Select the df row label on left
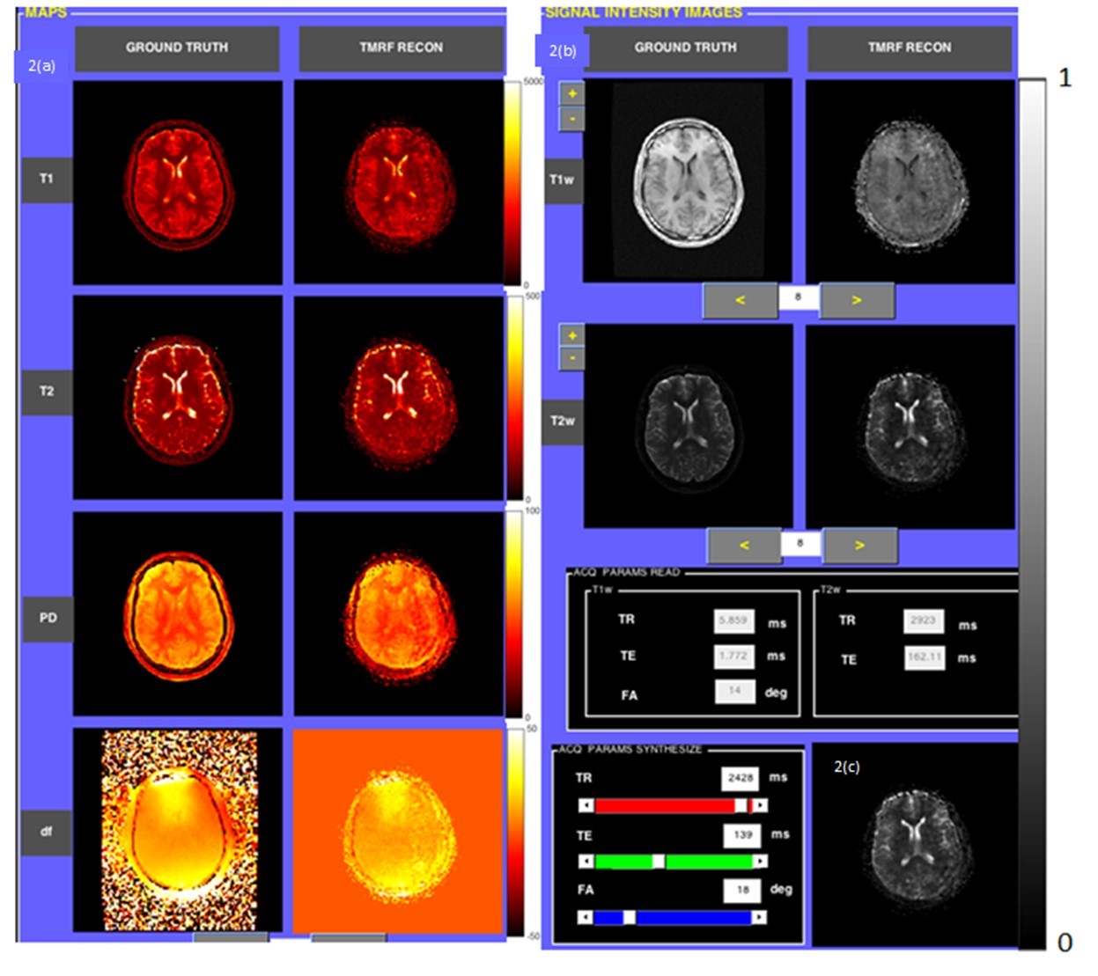 tap(47, 831)
